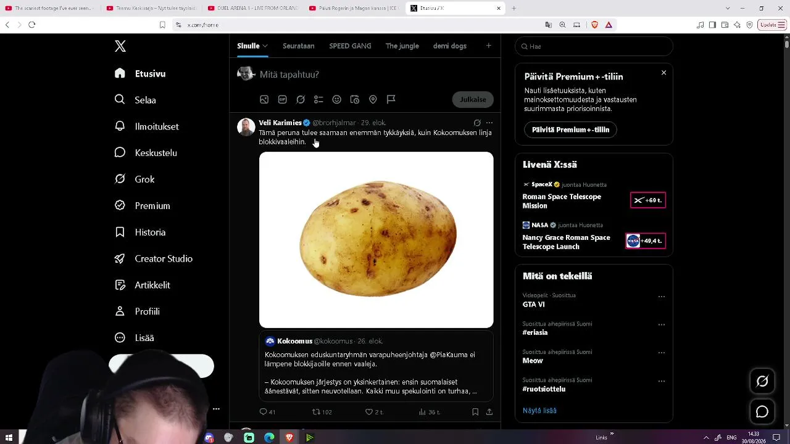This screenshot has height=444, width=790.
Task: Open Veli Karimies profile avatar
Action: [246, 127]
